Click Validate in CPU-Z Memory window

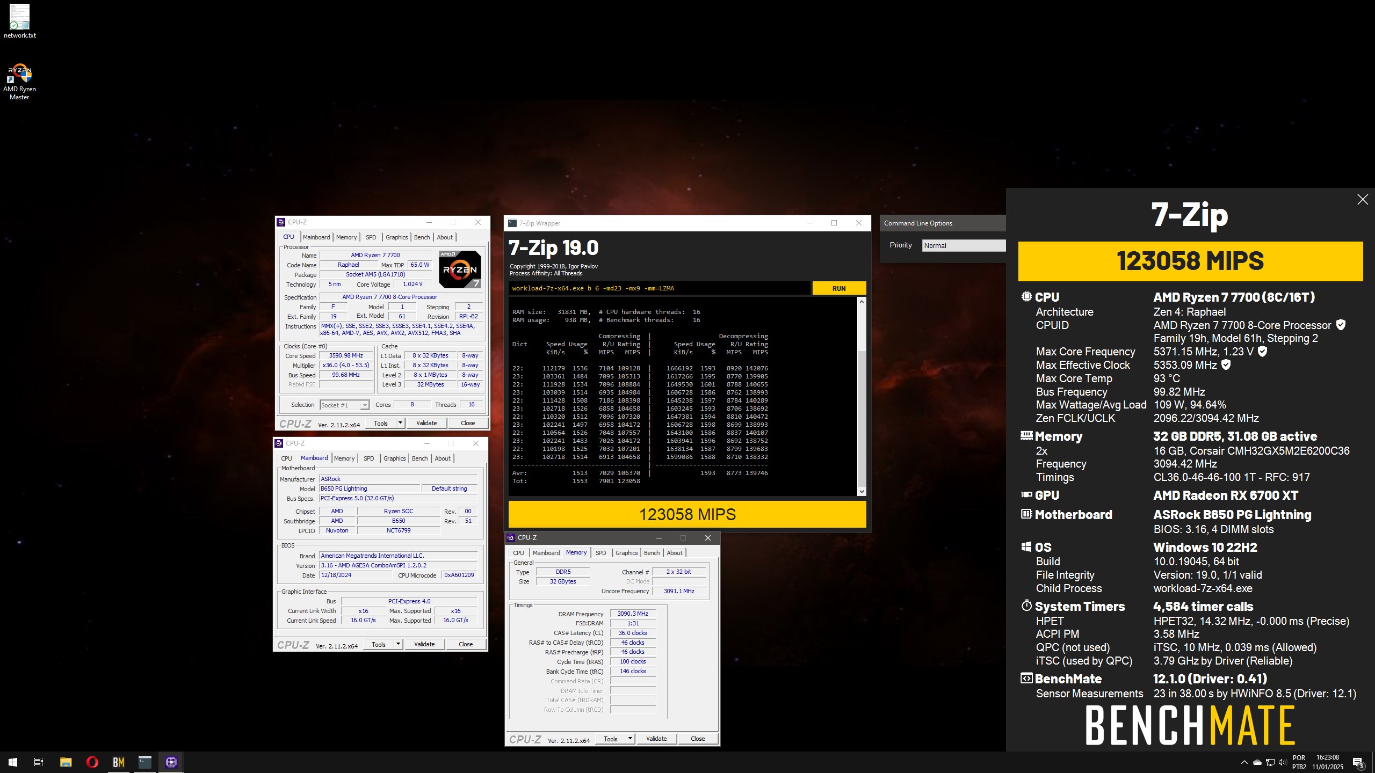point(656,739)
